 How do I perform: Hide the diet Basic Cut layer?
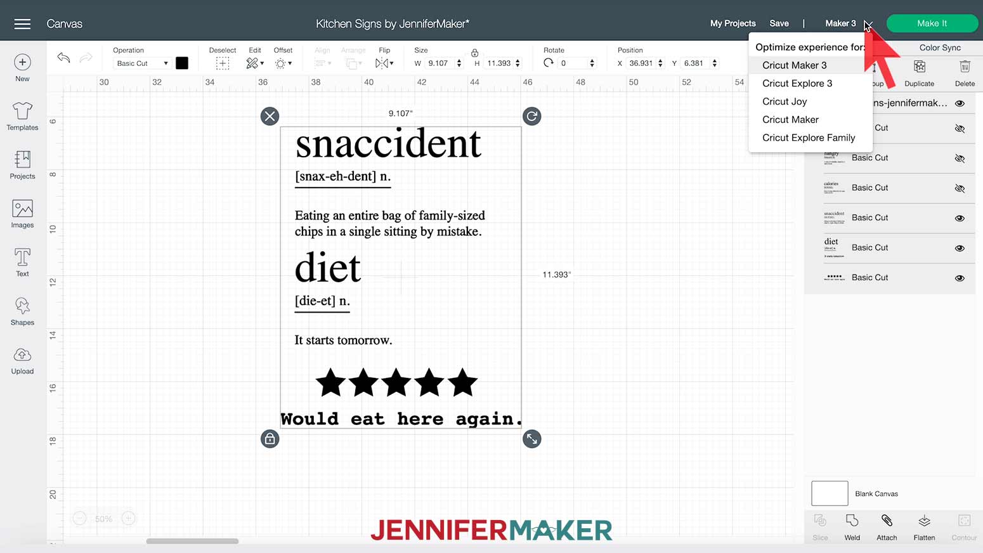coord(960,248)
